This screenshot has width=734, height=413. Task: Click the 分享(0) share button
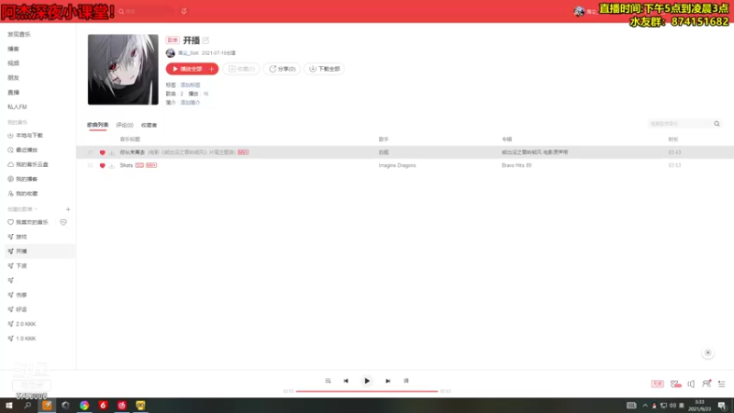pyautogui.click(x=282, y=69)
